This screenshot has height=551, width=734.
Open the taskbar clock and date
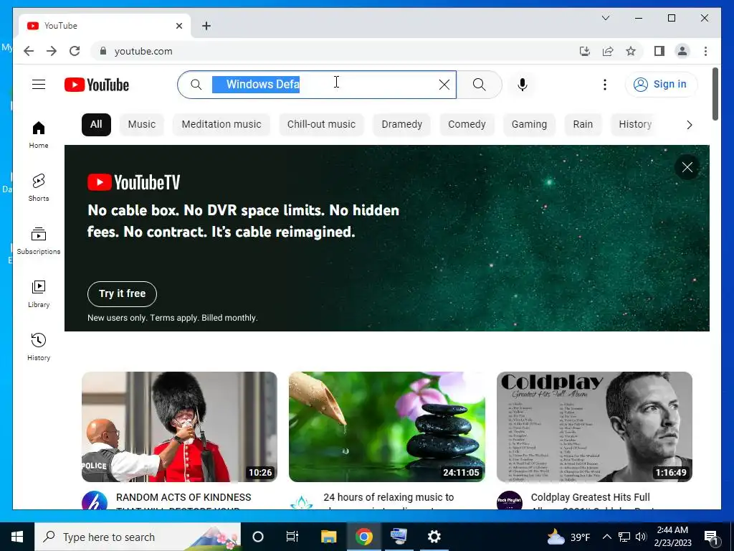click(x=672, y=537)
